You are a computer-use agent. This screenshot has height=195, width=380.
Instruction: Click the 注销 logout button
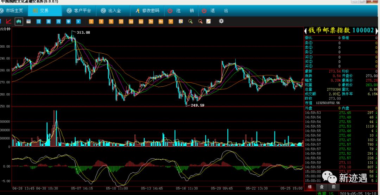(x=181, y=11)
